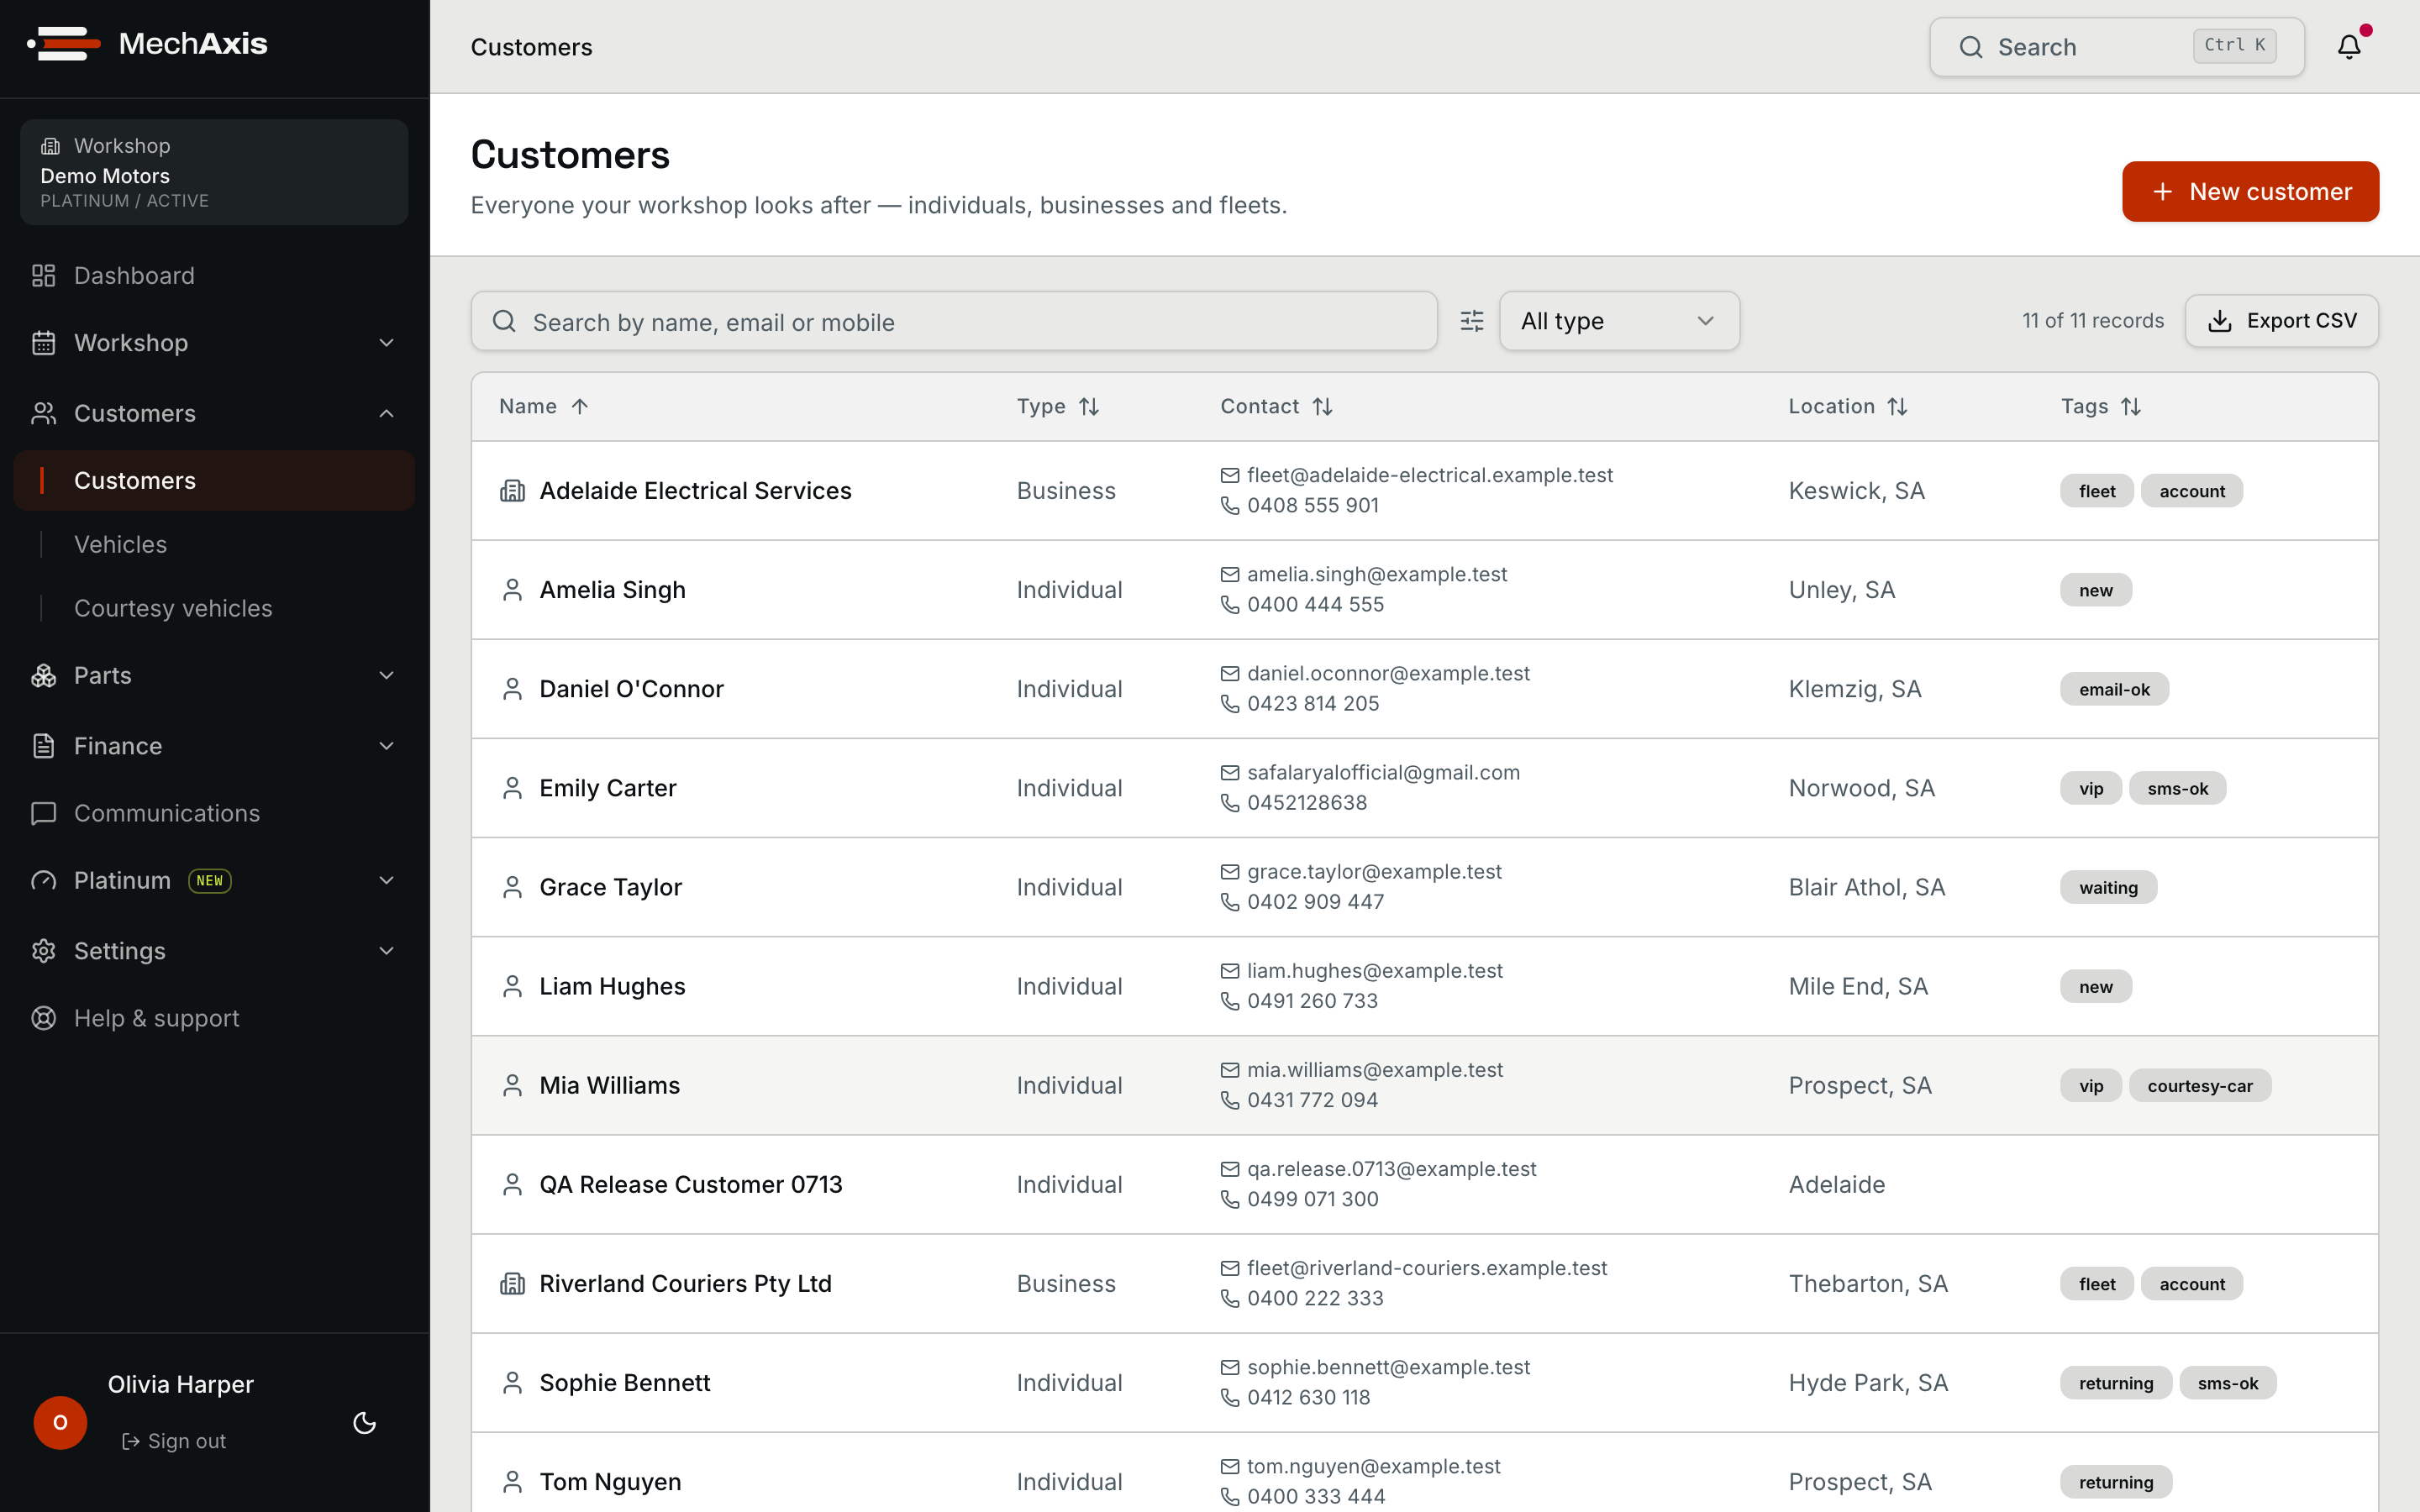Click Tom Nguyen name
This screenshot has width=2420, height=1512.
pyautogui.click(x=610, y=1482)
